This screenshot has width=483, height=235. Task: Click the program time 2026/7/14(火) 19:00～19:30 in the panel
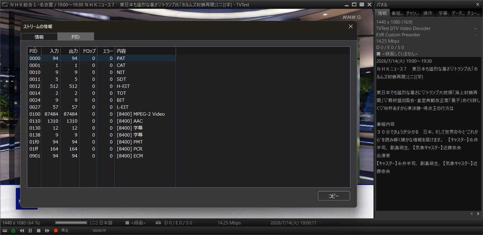tap(404, 61)
